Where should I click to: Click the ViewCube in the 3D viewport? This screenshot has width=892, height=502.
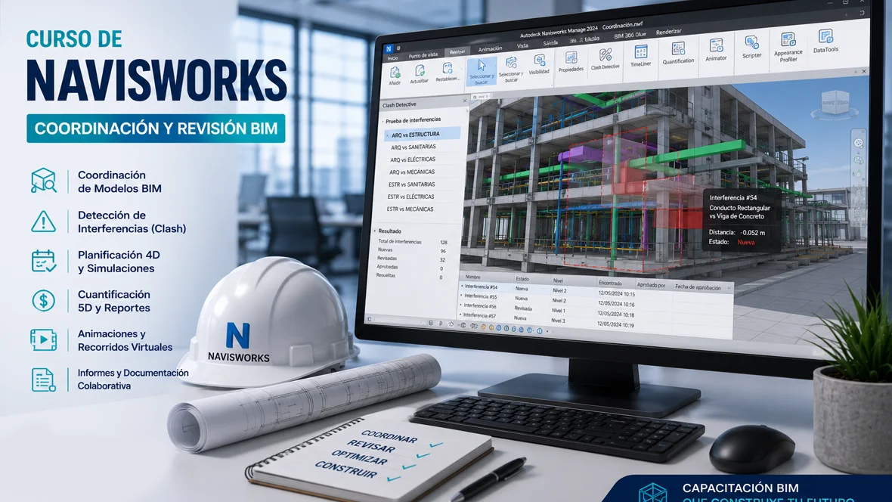tap(835, 104)
